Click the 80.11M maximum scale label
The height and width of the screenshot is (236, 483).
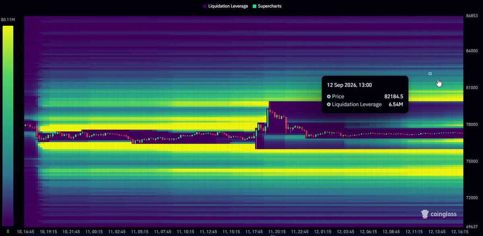click(8, 20)
